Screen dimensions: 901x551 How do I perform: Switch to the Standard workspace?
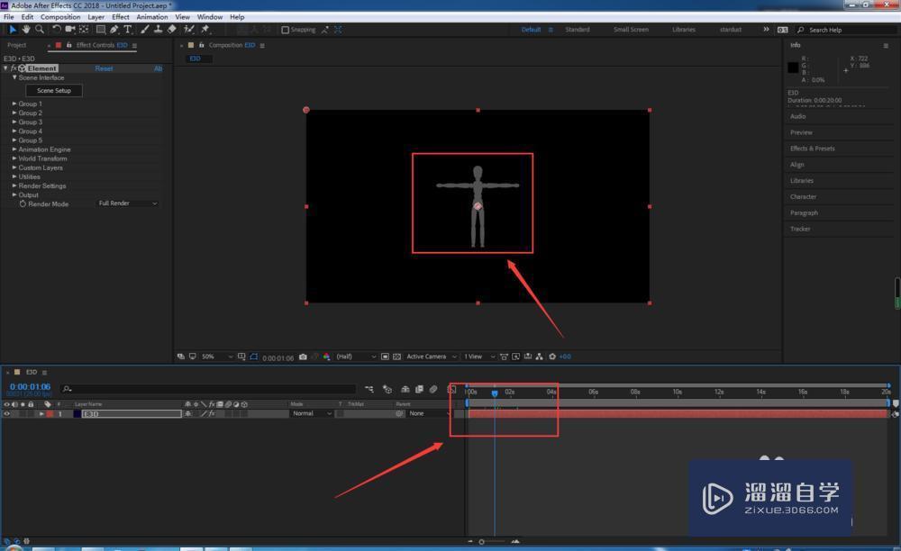pyautogui.click(x=578, y=30)
